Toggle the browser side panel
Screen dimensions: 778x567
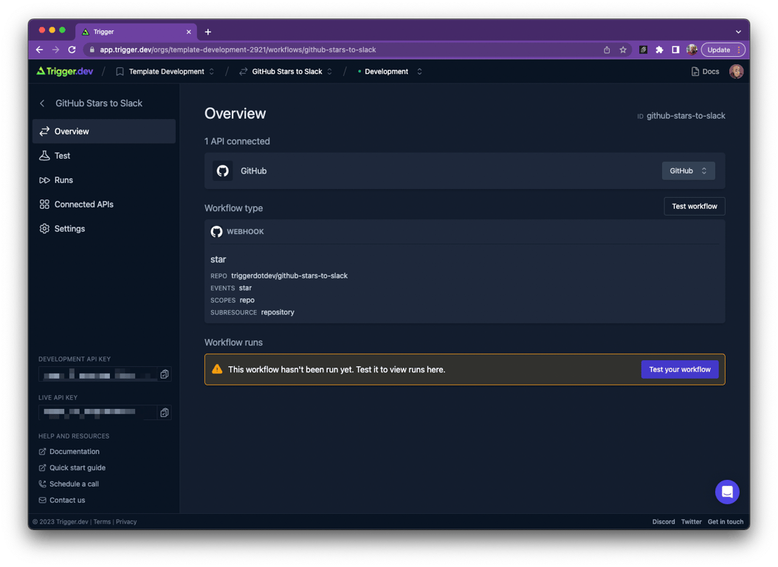point(675,49)
